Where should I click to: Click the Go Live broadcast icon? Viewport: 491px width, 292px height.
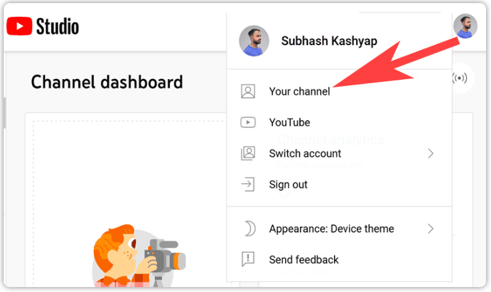tap(459, 78)
